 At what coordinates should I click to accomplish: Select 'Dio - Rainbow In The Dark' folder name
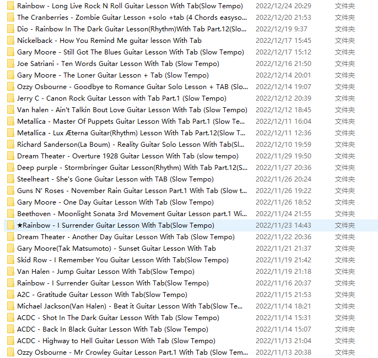click(132, 29)
